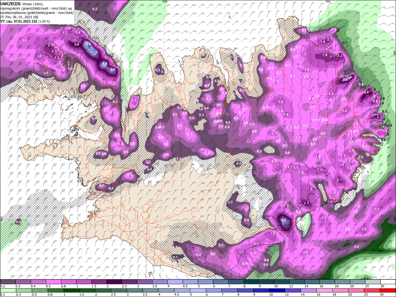Click the 'VT: Lau. 07.01.2023 23Z' valid time
The image size is (396, 297).
(19, 21)
